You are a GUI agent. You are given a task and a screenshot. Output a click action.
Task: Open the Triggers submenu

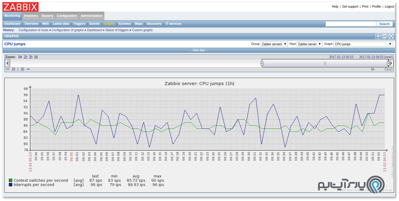coord(79,24)
